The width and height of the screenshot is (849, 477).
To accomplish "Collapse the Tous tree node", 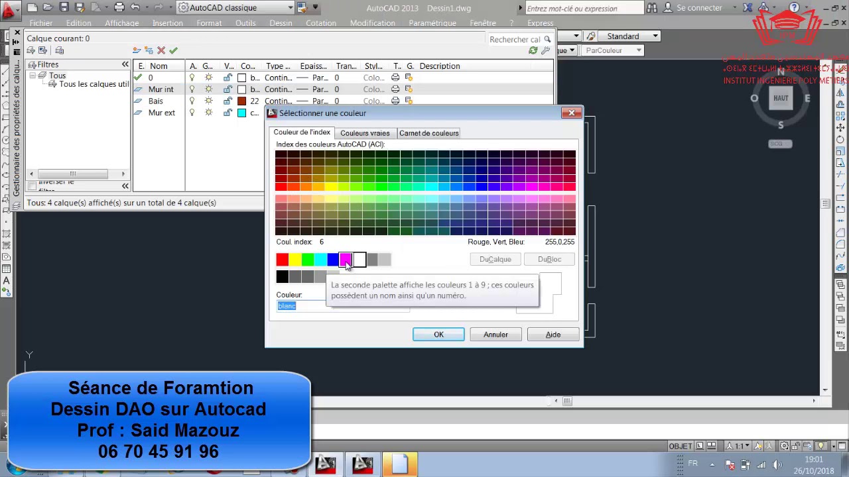I will point(31,76).
